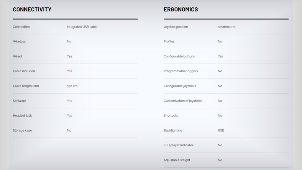
Task: Select the 'RGB' backlighting value
Action: pyautogui.click(x=221, y=130)
